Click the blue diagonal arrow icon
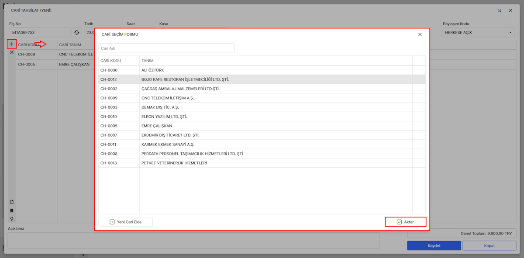 coord(499,10)
